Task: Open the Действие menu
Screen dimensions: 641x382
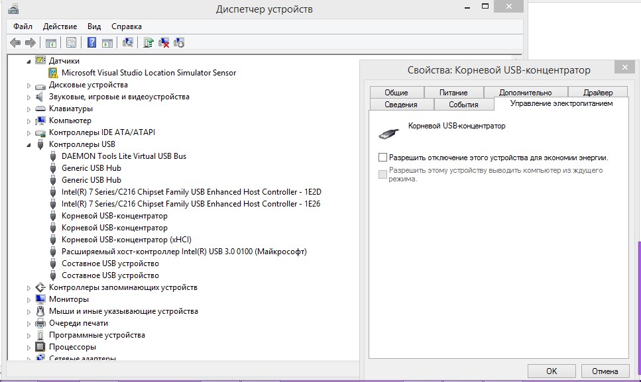Action: click(60, 26)
